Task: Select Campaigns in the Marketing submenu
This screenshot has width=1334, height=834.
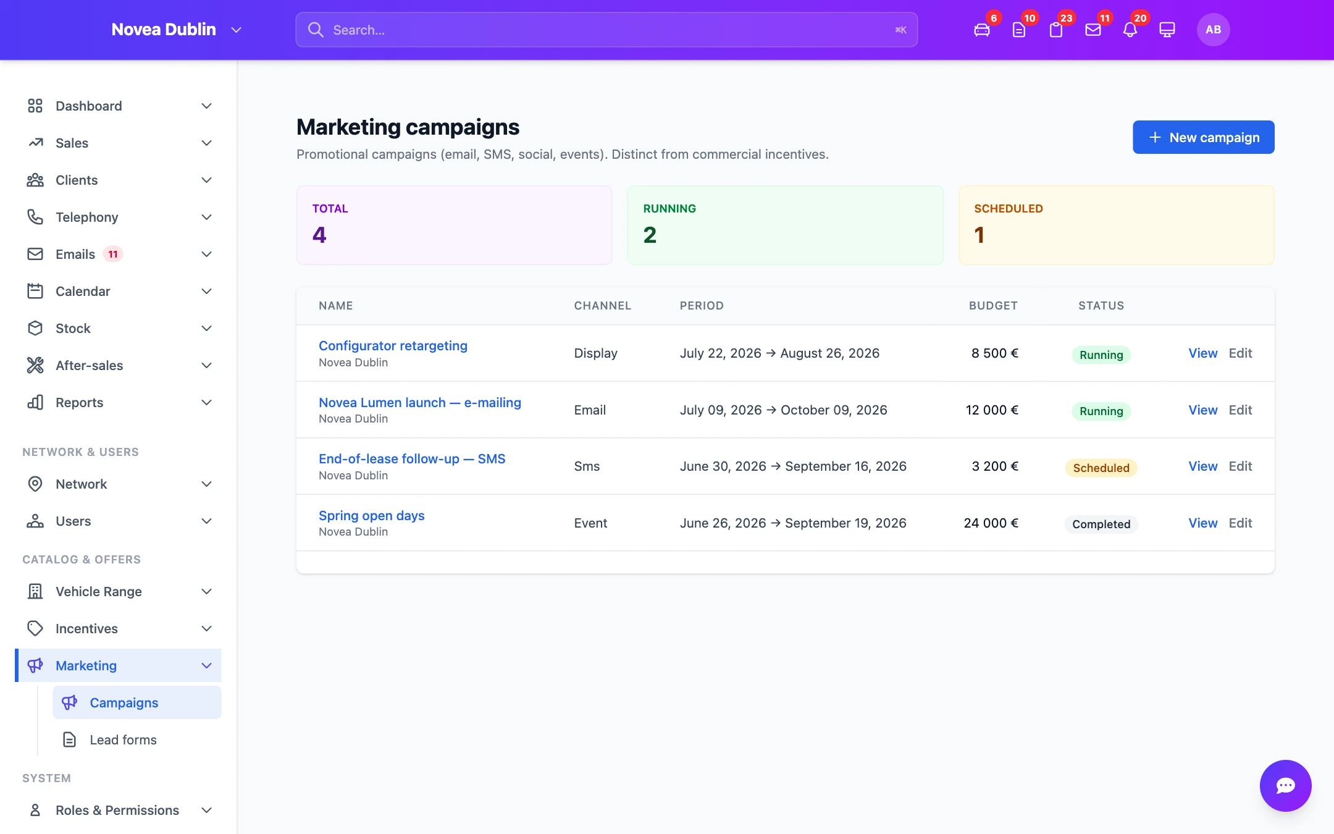Action: click(x=137, y=702)
